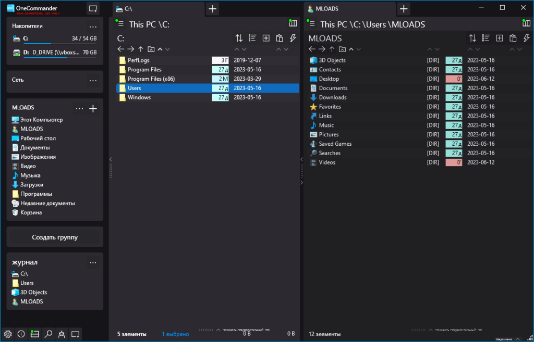
Task: Open the quick actions lightning icon in the MLOADS pane
Action: 526,38
